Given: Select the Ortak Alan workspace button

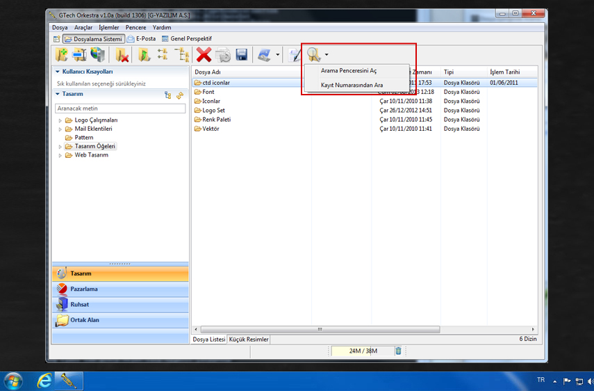Looking at the screenshot, I should pos(120,320).
